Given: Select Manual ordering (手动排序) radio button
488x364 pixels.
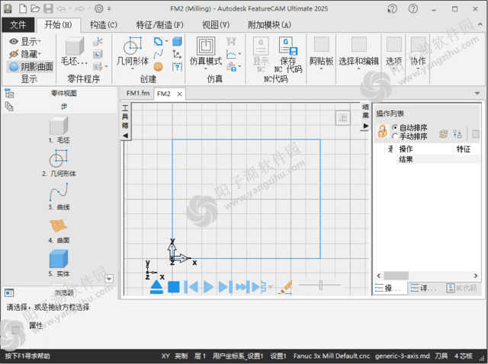Looking at the screenshot, I should (x=395, y=136).
